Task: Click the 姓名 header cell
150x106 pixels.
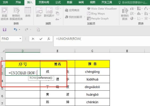Action: pos(58,64)
